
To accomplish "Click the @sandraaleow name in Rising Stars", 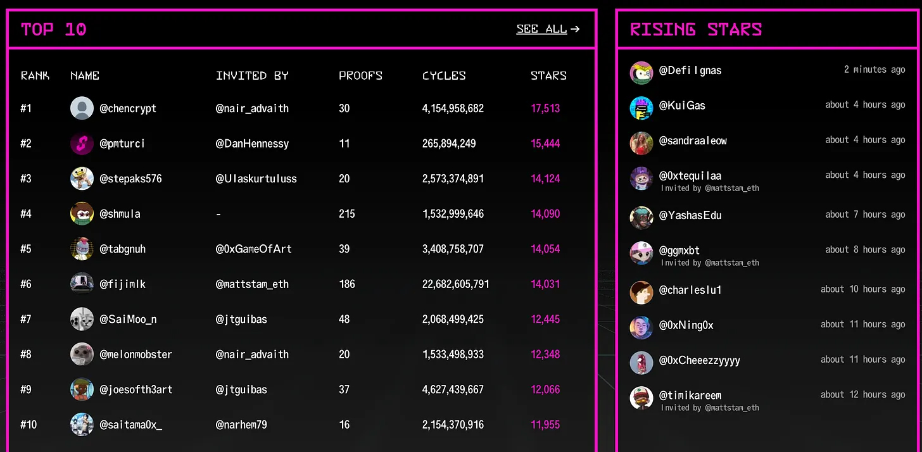I will [x=693, y=141].
